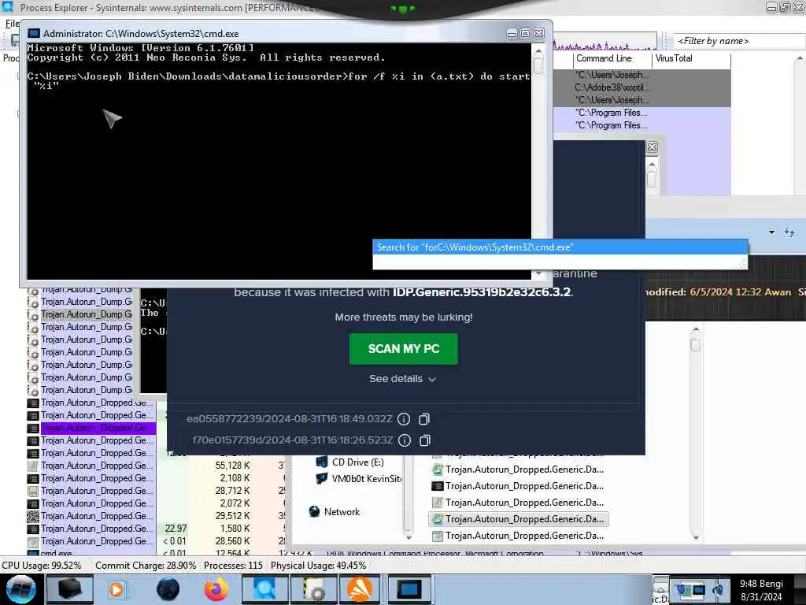Click the black box taskbar icon
This screenshot has width=806, height=605.
[x=69, y=589]
